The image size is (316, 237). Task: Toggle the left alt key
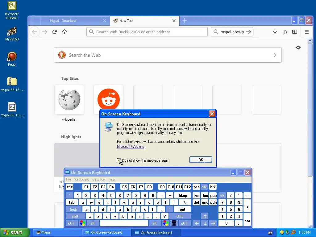pos(93,223)
